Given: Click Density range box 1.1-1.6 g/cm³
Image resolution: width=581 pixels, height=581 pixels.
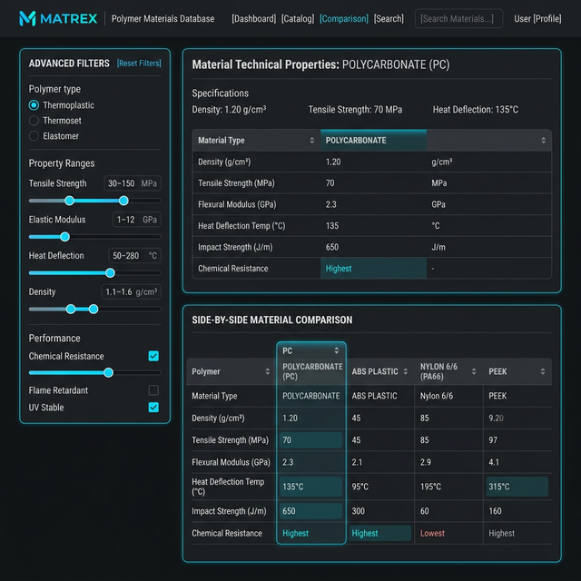Looking at the screenshot, I should tap(131, 292).
